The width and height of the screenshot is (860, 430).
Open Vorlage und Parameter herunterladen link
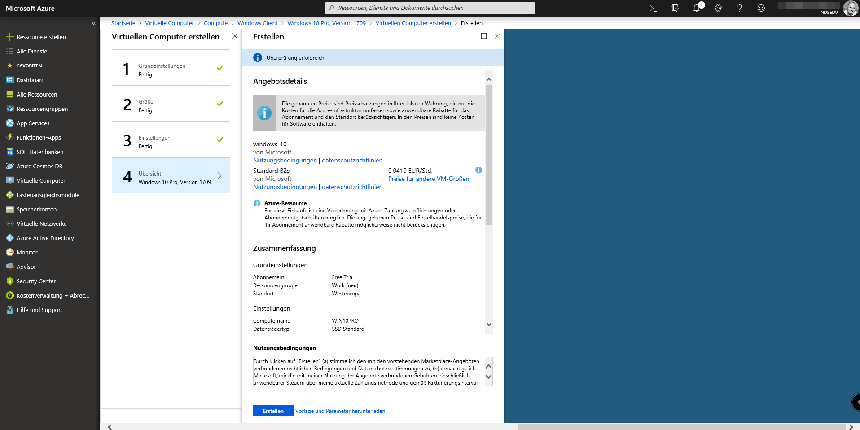click(x=340, y=411)
